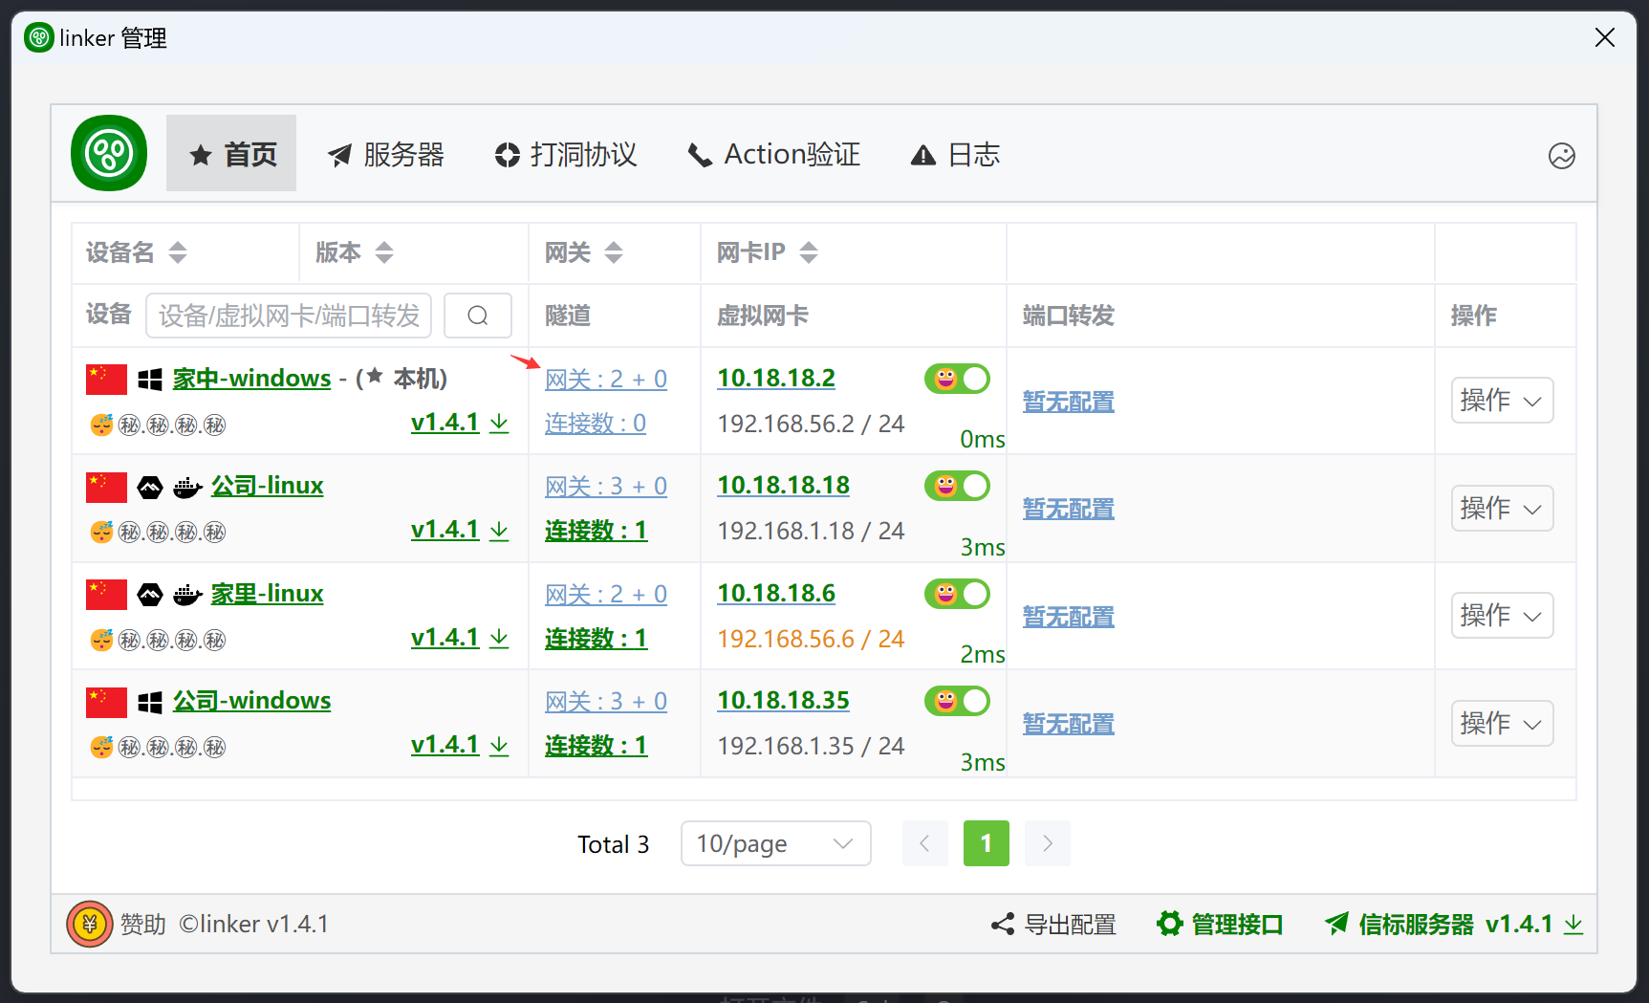1649x1003 pixels.
Task: Click the hidden IP emoji for 公司-windows
Action: (x=101, y=747)
